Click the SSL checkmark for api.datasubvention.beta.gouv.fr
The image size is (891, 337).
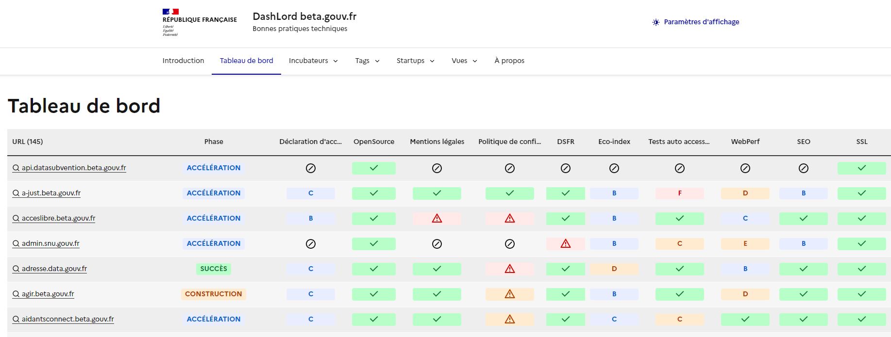(862, 168)
